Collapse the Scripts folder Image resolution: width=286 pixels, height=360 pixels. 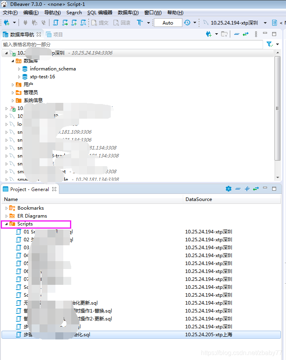(x=6, y=224)
